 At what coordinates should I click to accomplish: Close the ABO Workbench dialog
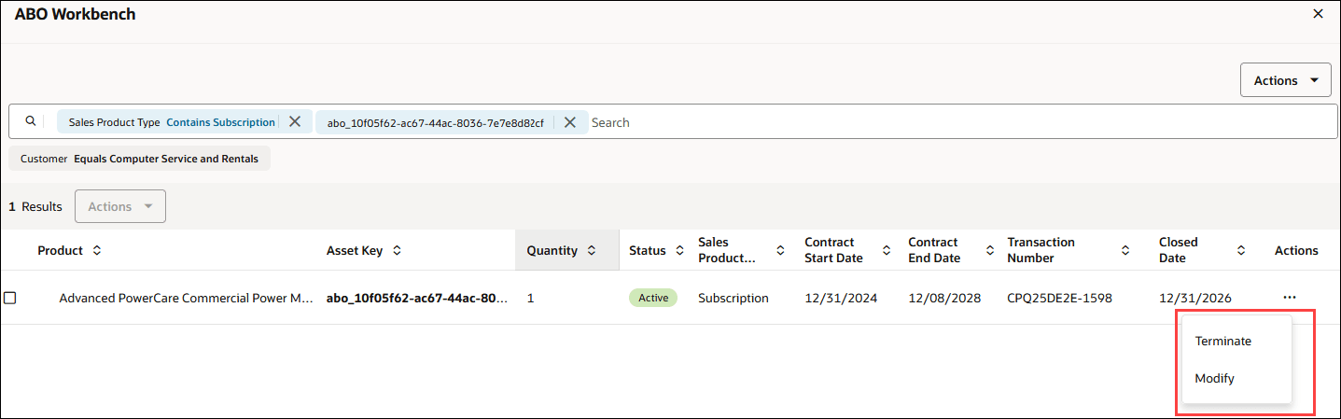[x=1318, y=14]
